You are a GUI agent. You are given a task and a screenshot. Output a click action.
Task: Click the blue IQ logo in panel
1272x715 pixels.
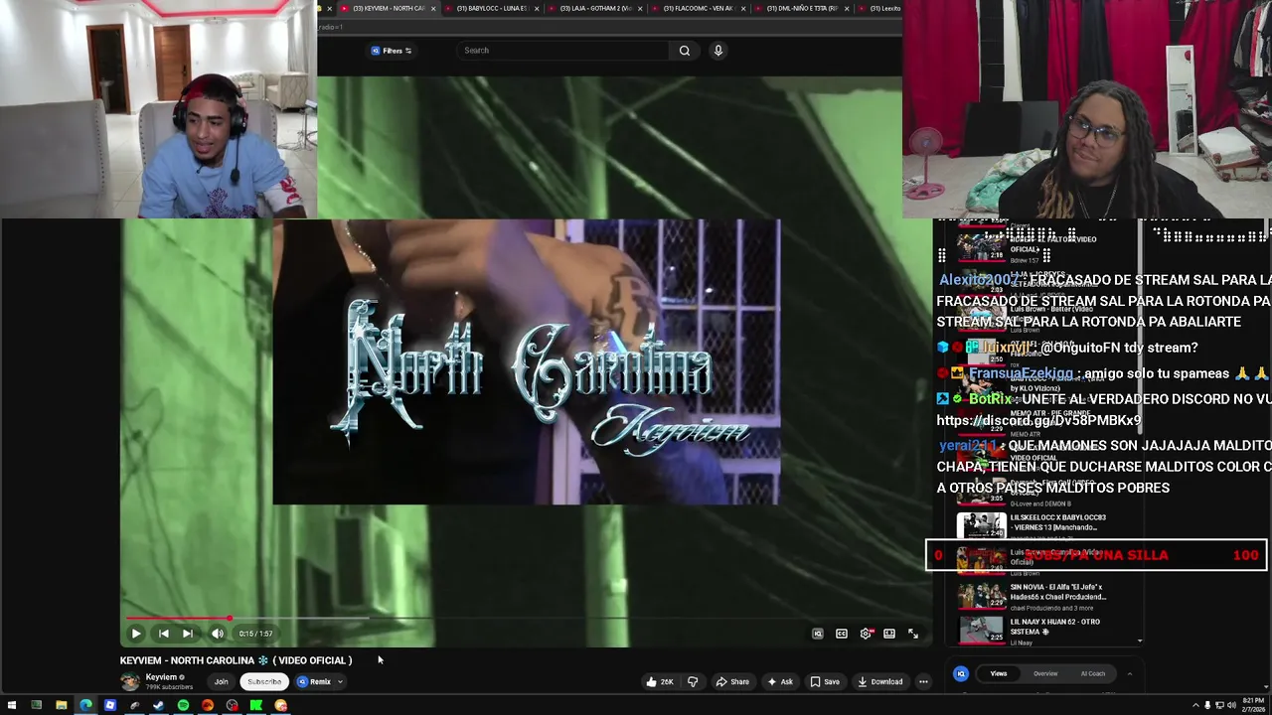click(961, 673)
